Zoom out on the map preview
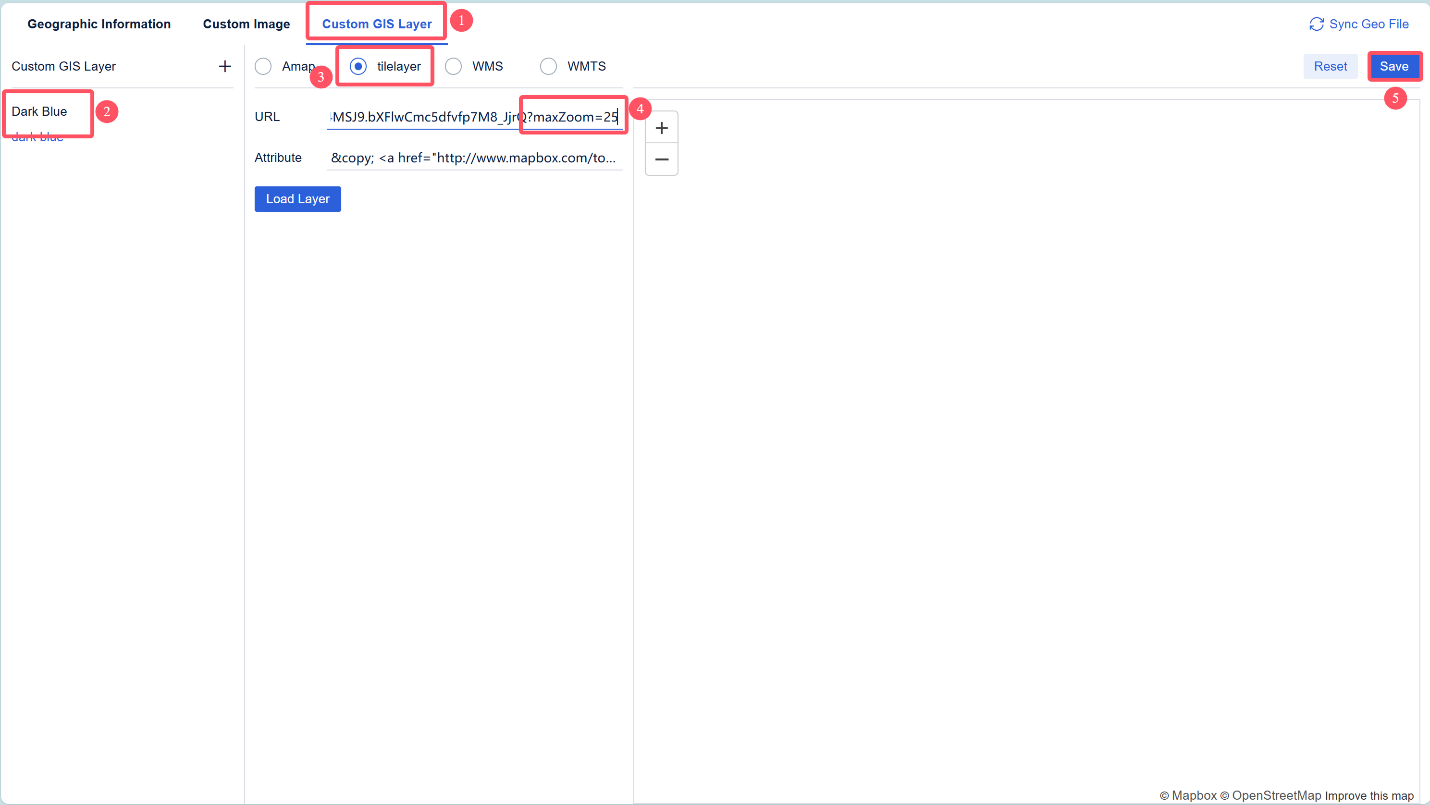Image resolution: width=1430 pixels, height=805 pixels. click(x=661, y=159)
